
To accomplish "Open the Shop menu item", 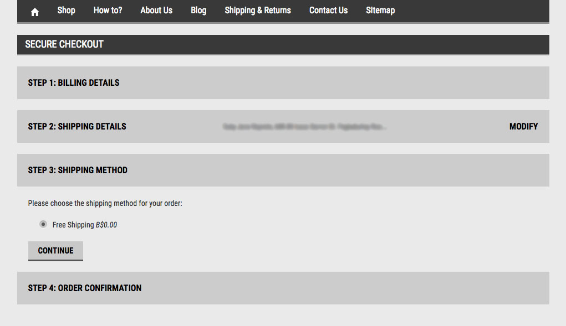I will [66, 11].
